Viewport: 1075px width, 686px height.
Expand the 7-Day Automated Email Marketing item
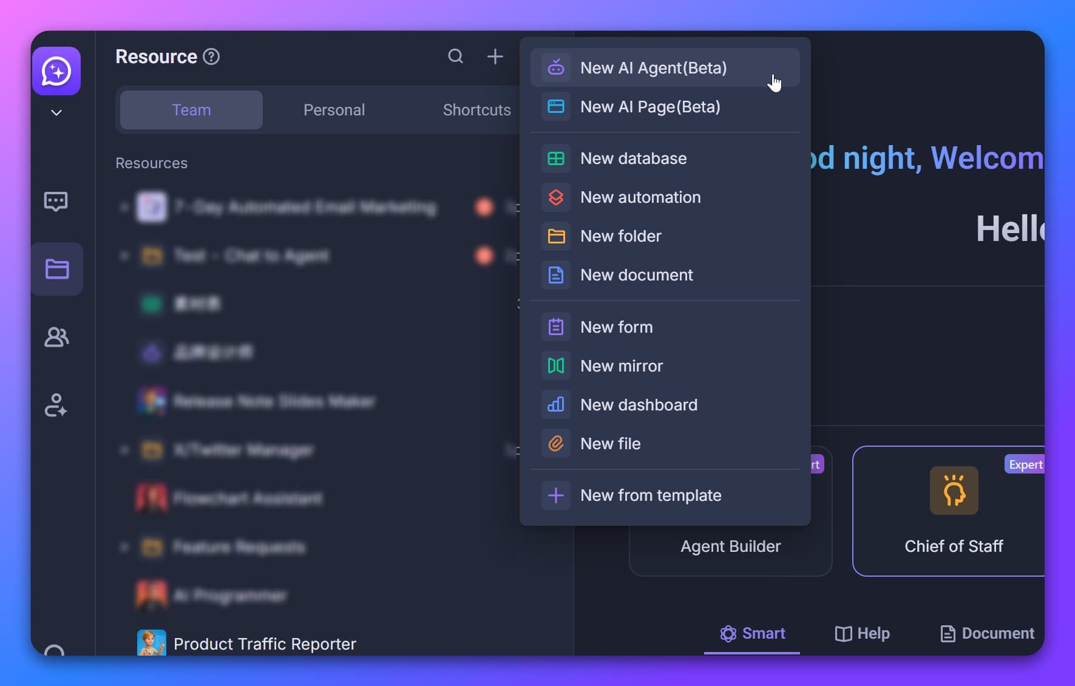pyautogui.click(x=124, y=207)
